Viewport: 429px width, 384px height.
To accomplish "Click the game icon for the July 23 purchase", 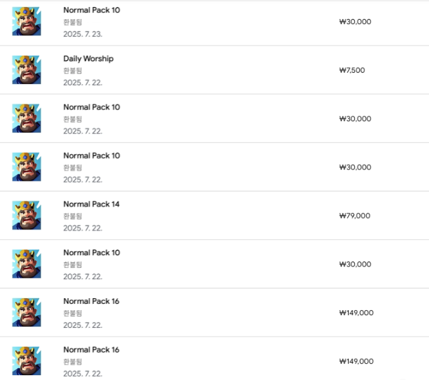I will (27, 21).
